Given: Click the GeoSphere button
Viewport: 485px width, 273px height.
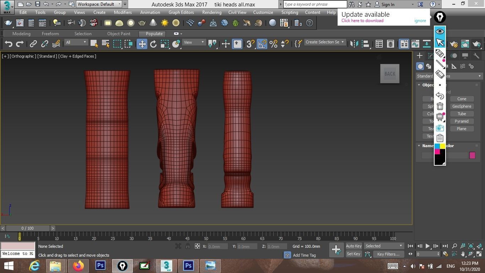Looking at the screenshot, I should 462,106.
